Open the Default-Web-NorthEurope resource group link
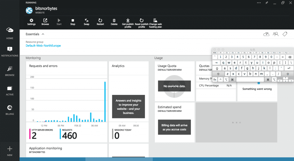Screen dimensions: 294x161 (x=43, y=45)
